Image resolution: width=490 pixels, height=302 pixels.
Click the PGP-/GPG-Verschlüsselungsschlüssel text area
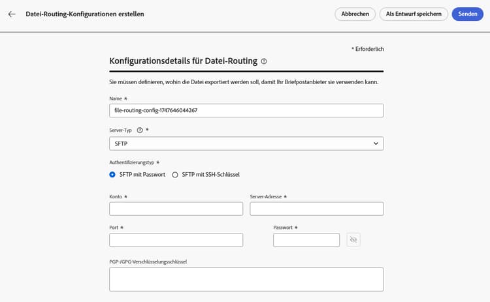(x=246, y=279)
